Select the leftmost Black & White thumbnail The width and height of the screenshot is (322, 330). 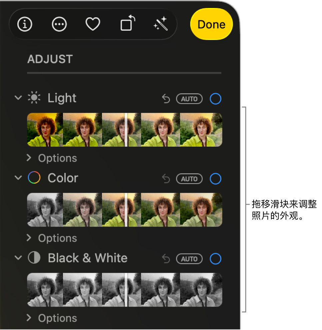click(x=45, y=290)
